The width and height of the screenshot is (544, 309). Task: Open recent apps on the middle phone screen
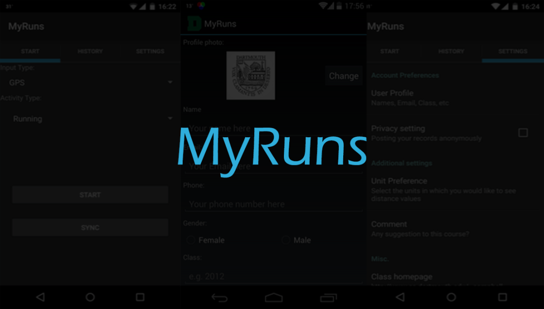point(329,297)
